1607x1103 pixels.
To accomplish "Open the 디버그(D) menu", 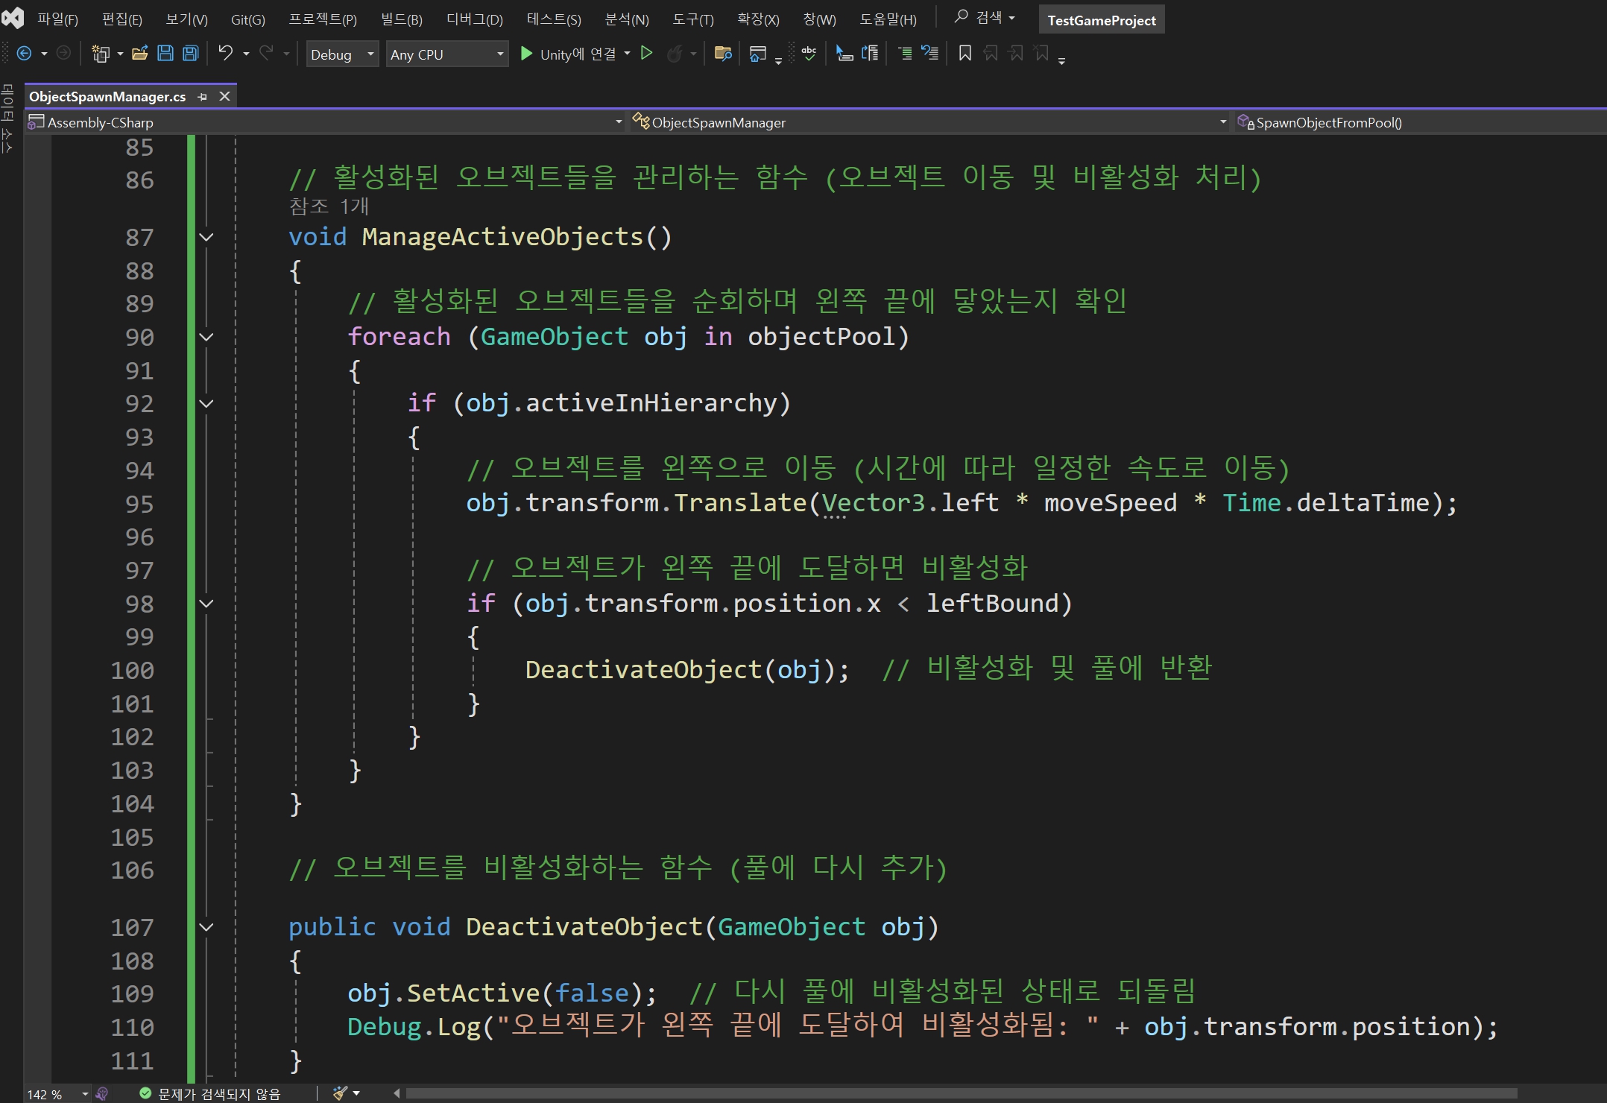I will pos(474,19).
